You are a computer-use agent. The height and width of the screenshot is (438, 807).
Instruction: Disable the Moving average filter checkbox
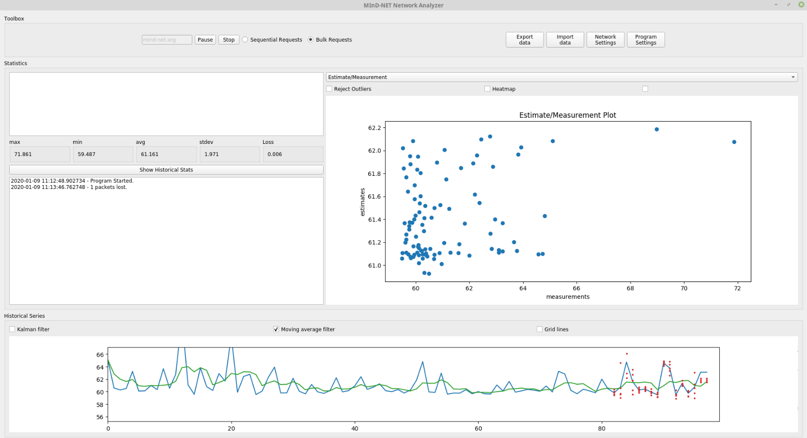[x=276, y=329]
